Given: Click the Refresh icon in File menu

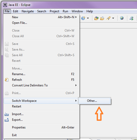Looking at the screenshot, I should [x=7, y=80].
